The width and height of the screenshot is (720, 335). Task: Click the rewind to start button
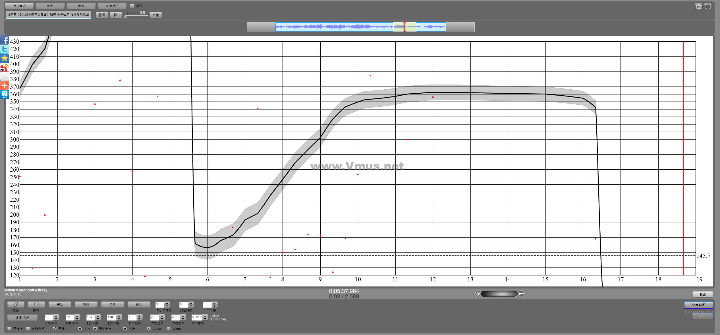[102, 15]
